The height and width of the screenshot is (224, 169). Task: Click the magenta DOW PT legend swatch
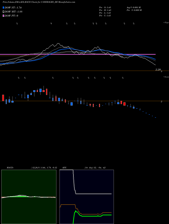[3, 16]
